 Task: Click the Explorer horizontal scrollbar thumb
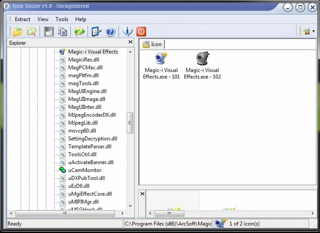(65, 213)
